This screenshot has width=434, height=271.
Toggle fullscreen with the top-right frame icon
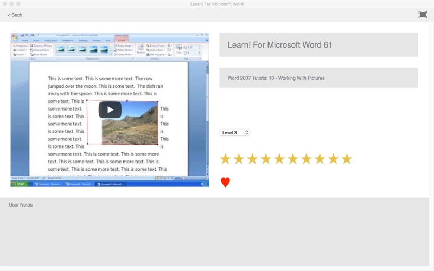[423, 15]
